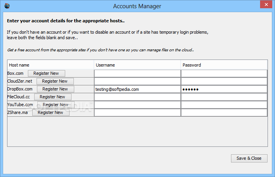Click the italic 'Get a free account' note
Image resolution: width=275 pixels, height=177 pixels.
coord(101,50)
